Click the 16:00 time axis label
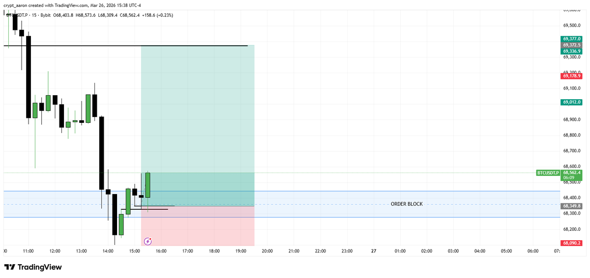Viewport: 590px width, 278px height. 161,251
